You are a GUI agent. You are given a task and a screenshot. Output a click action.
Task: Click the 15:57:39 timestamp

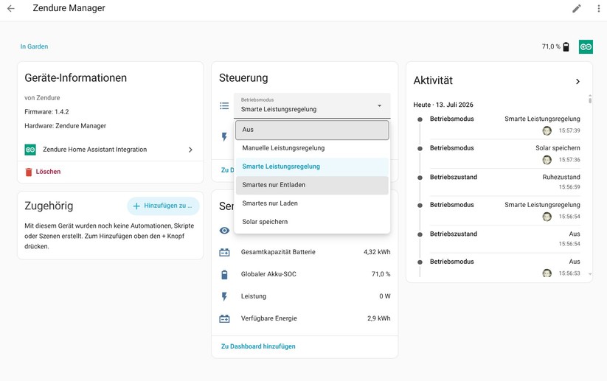pyautogui.click(x=569, y=130)
